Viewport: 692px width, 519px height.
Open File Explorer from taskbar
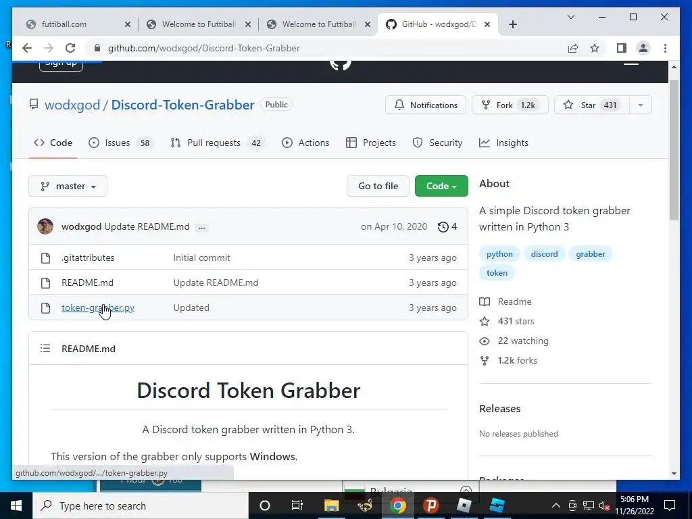pyautogui.click(x=331, y=505)
